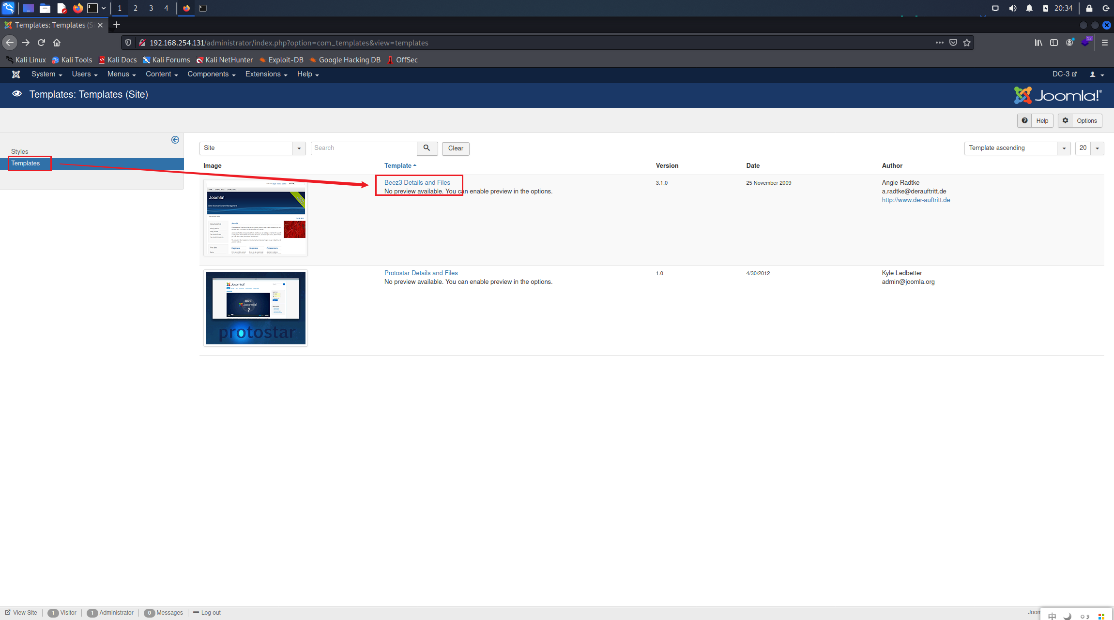This screenshot has height=620, width=1114.
Task: Open the Site location dropdown
Action: click(252, 148)
